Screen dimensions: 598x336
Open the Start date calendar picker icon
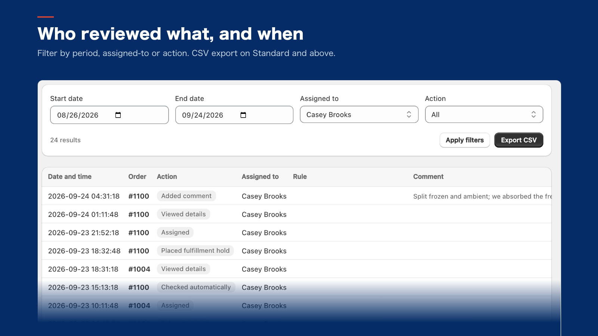118,115
